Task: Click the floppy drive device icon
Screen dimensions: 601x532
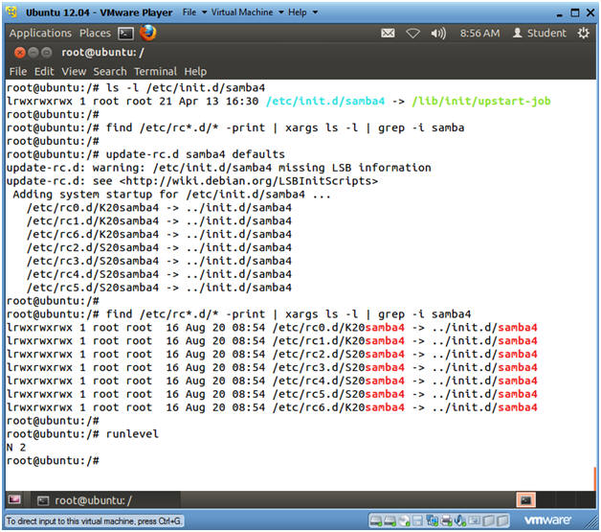Action: pos(417,520)
